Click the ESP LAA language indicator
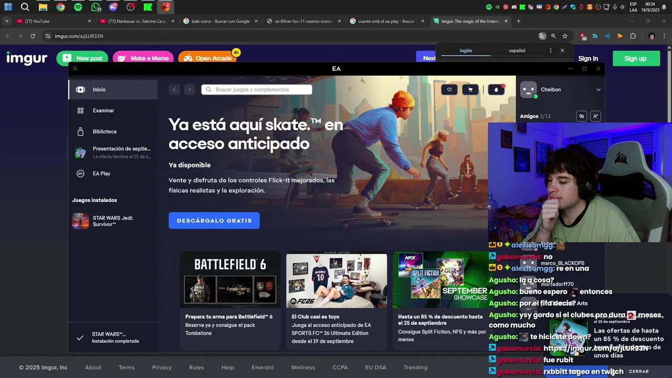Viewport: 672px width, 378px height. [633, 7]
